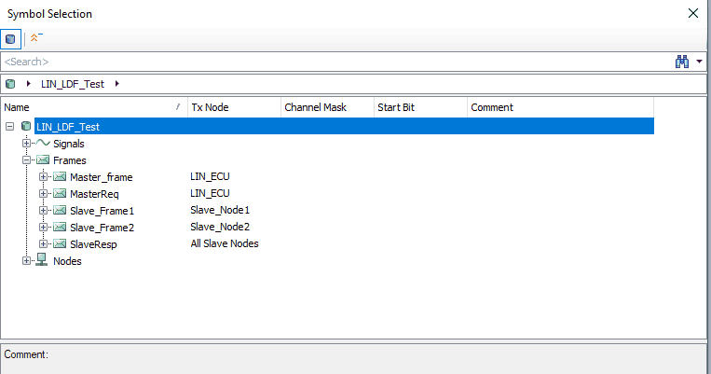Sort by the Channel Mask column header

click(327, 107)
